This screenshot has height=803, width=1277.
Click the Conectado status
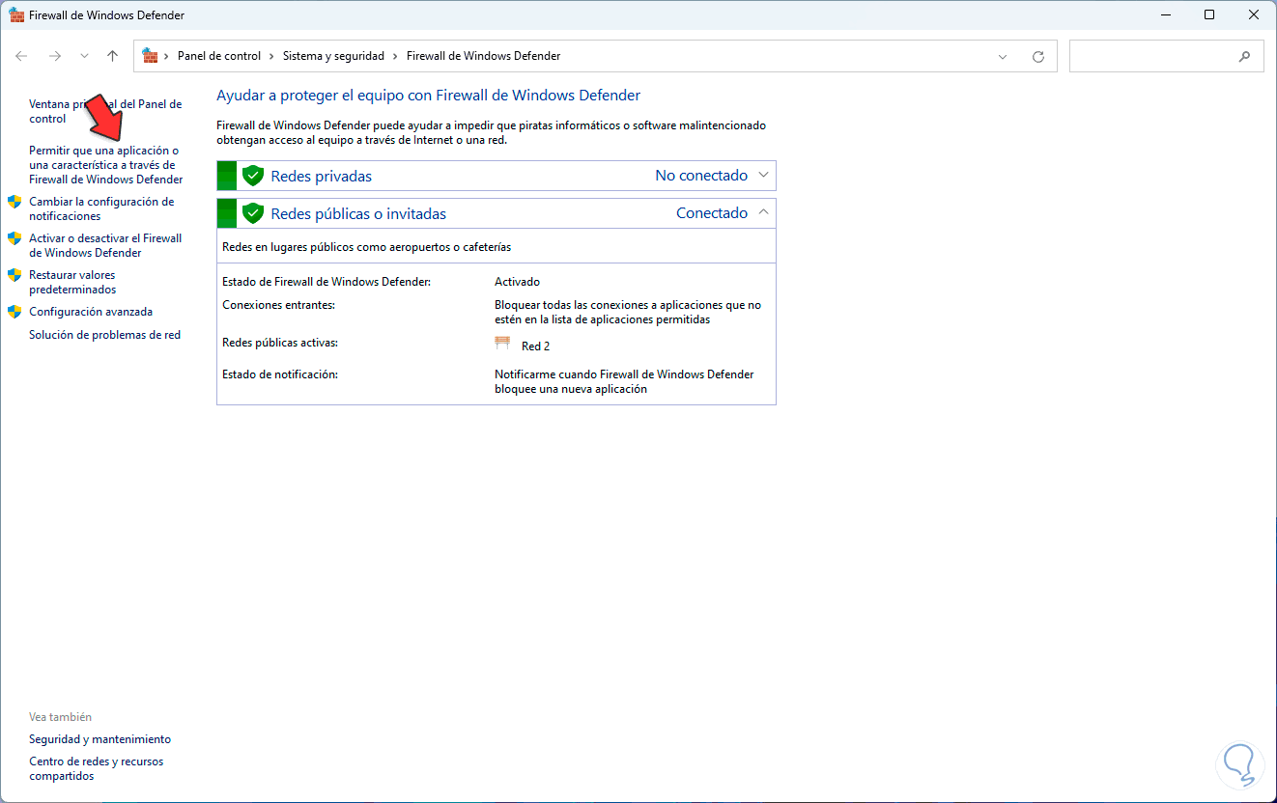[x=712, y=213]
